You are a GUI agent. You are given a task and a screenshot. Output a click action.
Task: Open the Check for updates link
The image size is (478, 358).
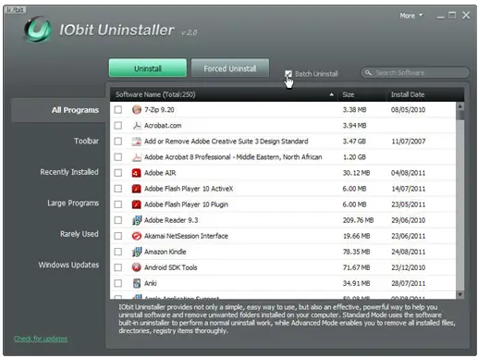[41, 339]
